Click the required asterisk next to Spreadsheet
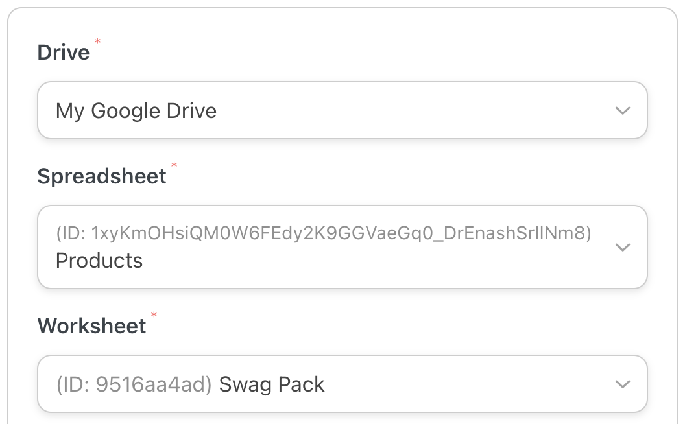 point(174,167)
